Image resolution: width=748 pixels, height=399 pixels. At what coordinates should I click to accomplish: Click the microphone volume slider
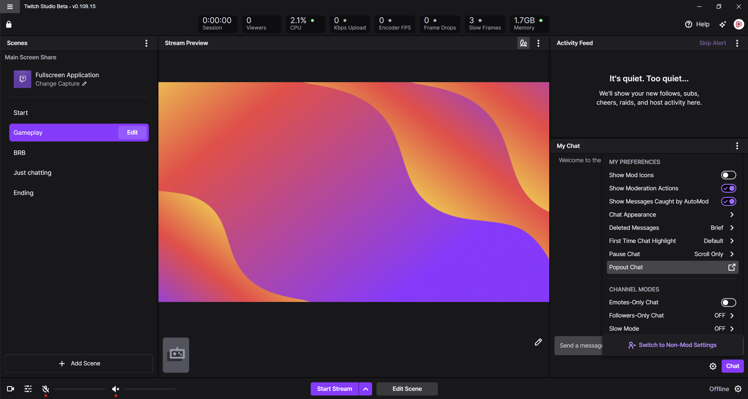click(80, 389)
